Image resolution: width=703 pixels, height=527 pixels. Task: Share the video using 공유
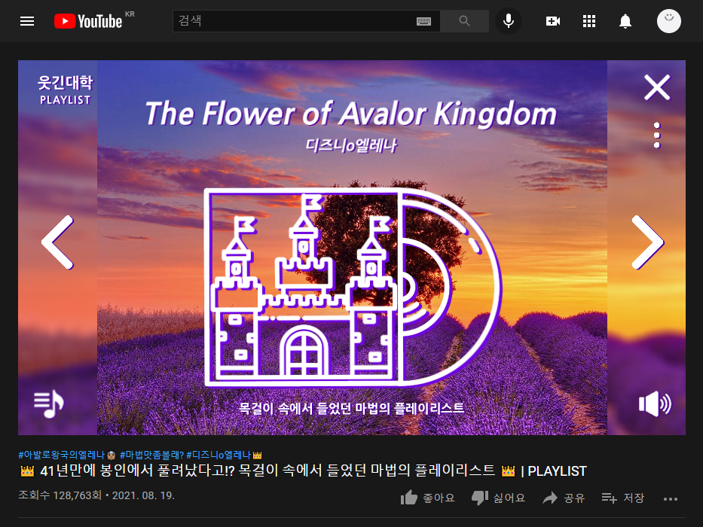click(564, 498)
